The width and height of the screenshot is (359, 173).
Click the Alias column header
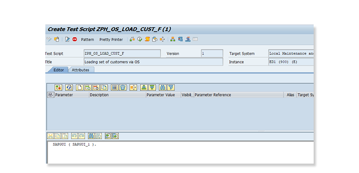click(x=290, y=95)
